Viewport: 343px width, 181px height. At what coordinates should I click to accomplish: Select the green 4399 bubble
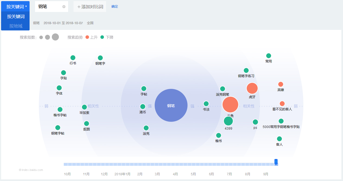(228, 121)
